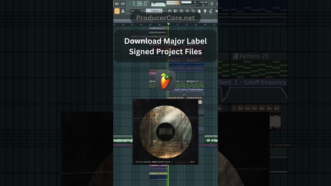This screenshot has height=186, width=331.
Task: Click the output peak meter bars
Action: [173, 3]
